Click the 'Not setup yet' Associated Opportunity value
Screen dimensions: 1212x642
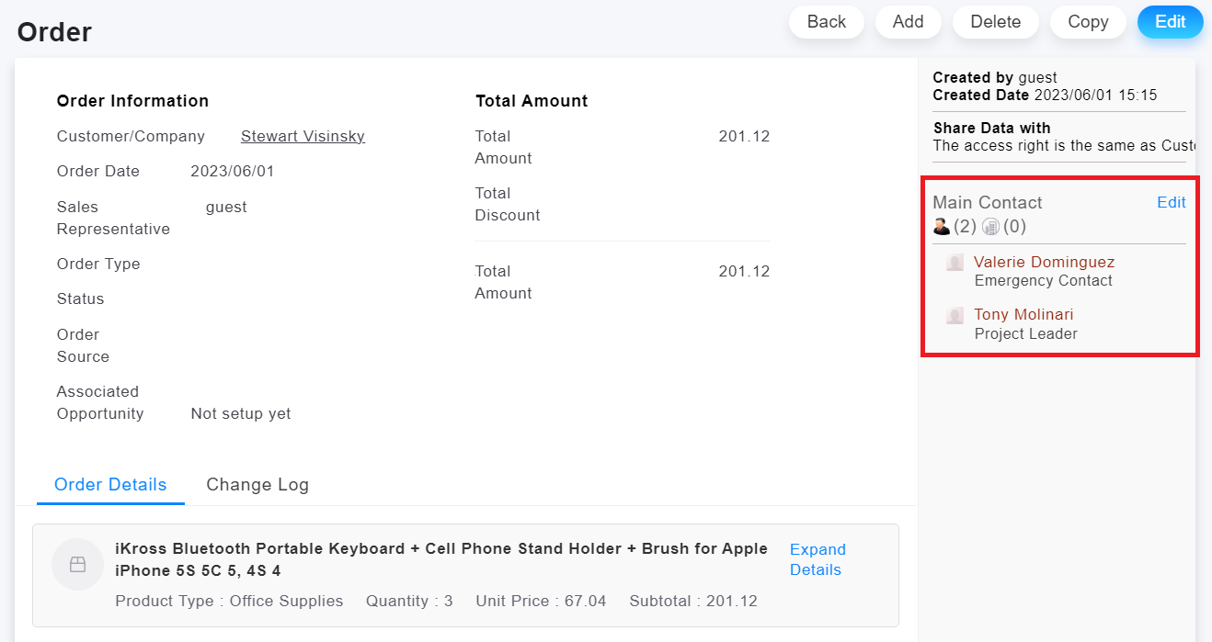(241, 413)
